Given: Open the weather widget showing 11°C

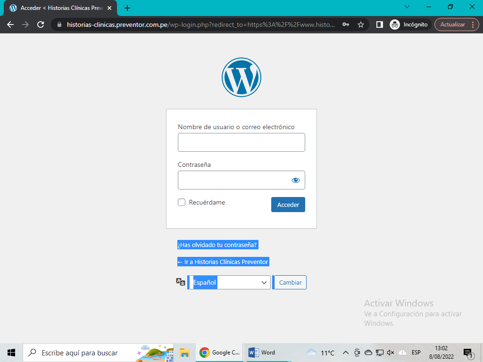Looking at the screenshot, I should click(x=320, y=353).
